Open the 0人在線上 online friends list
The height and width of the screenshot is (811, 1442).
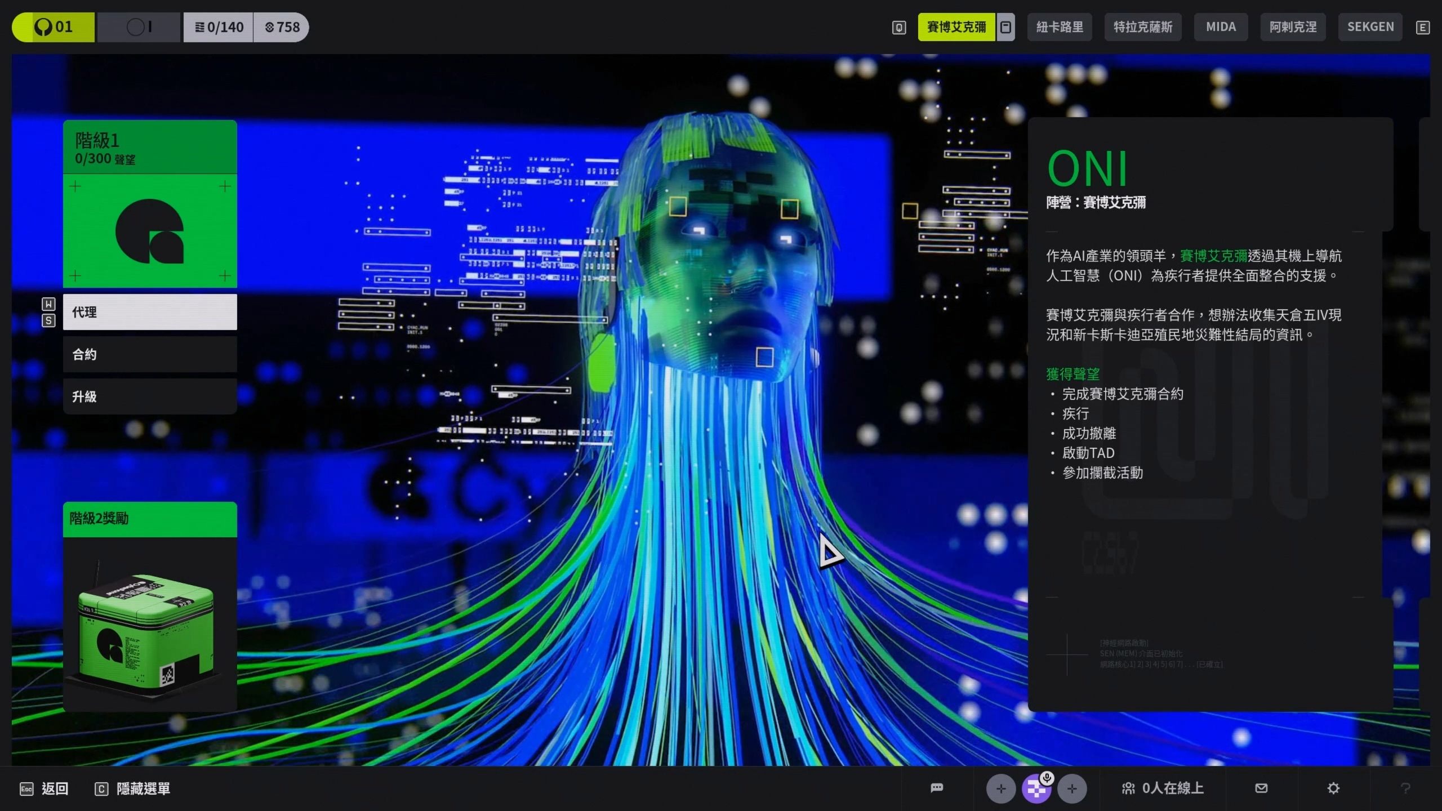(x=1163, y=788)
